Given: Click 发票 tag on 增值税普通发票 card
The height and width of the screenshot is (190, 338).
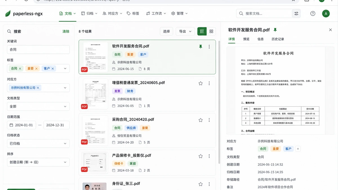Looking at the screenshot, I should 117,91.
